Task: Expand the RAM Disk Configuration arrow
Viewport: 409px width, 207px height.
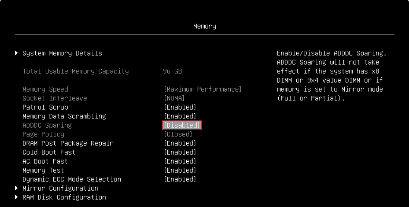Action: click(16, 197)
